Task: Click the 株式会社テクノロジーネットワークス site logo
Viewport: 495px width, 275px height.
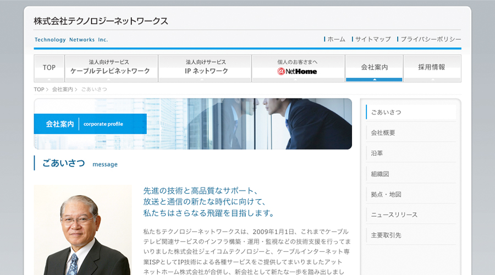Action: [x=101, y=21]
